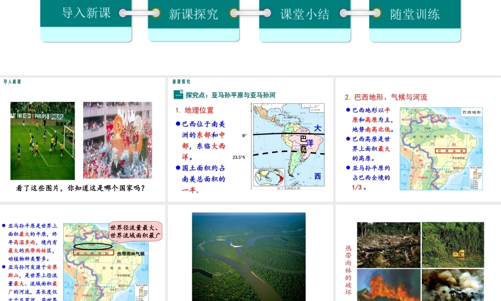Image resolution: width=501 pixels, height=301 pixels.
Task: Switch to the 随堂训练 navigation tab
Action: [415, 21]
